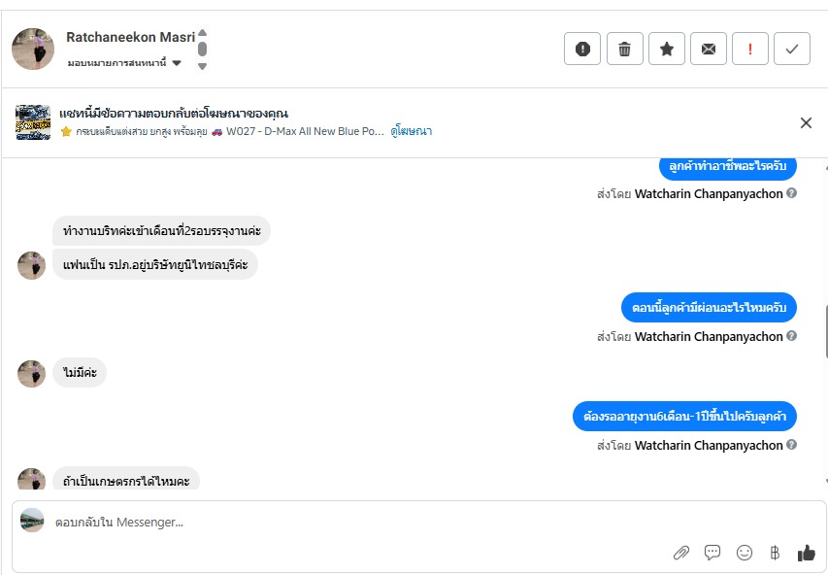Mark conversation as spam with exclamation circle icon

click(582, 50)
